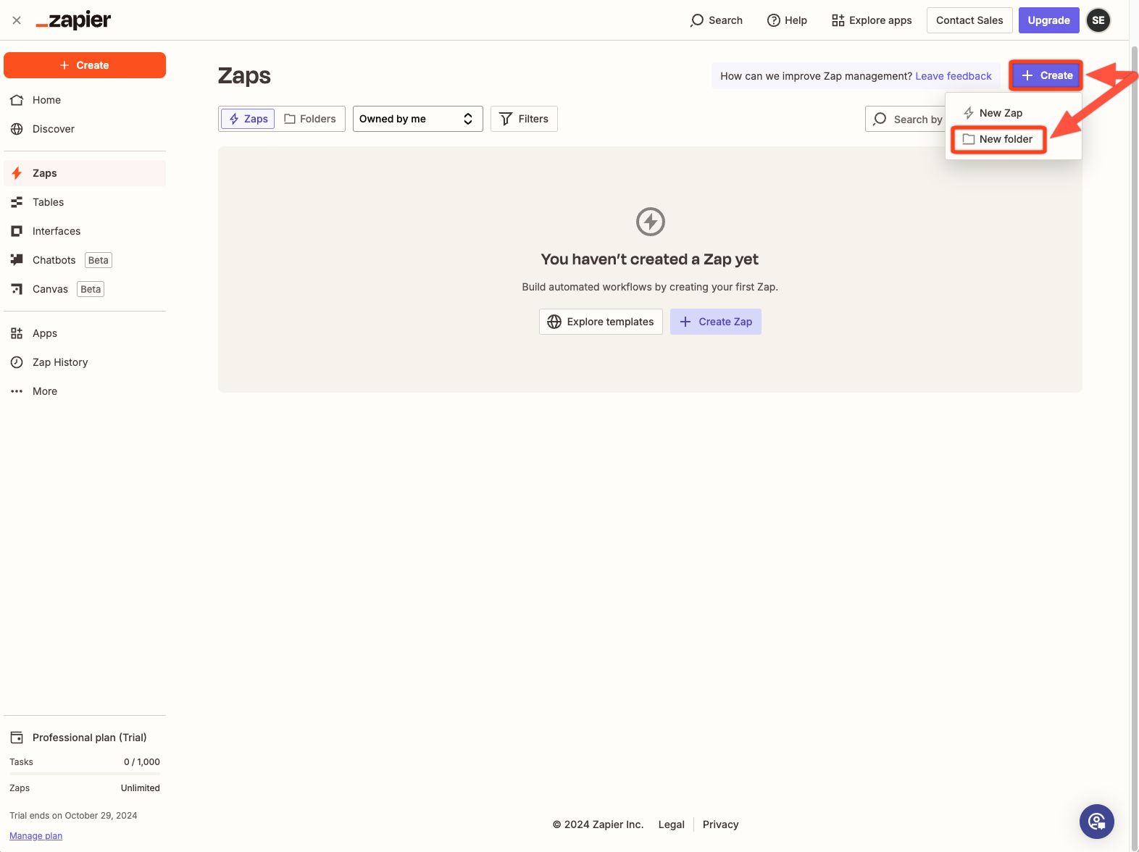Click the purple Create button

coord(1047,75)
